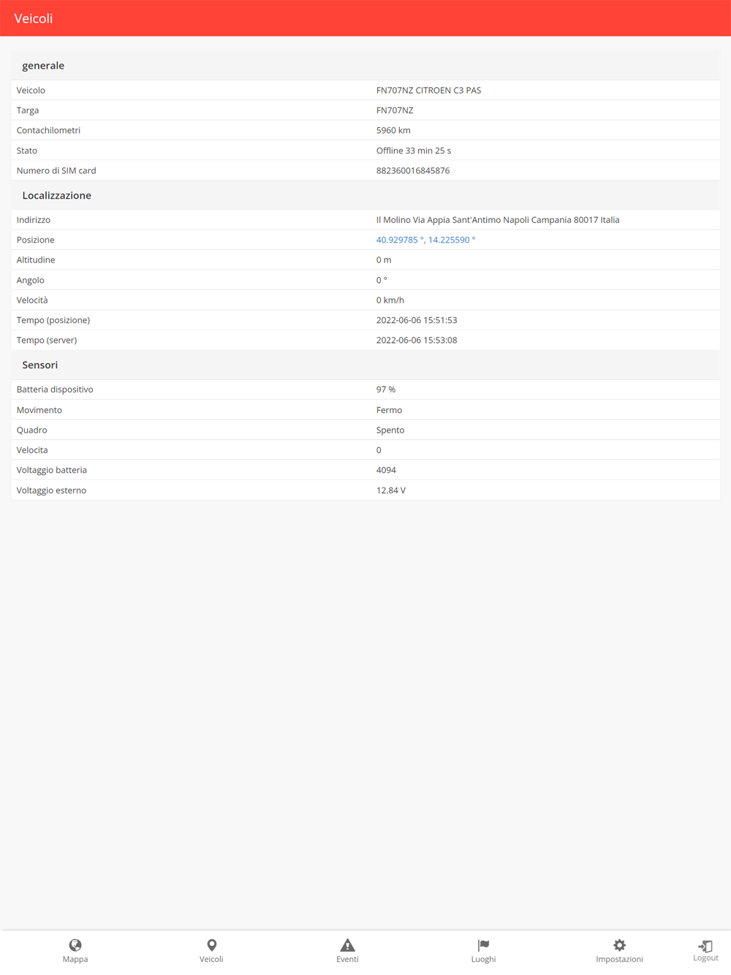Select the Sensori Velocita value 0

(379, 450)
